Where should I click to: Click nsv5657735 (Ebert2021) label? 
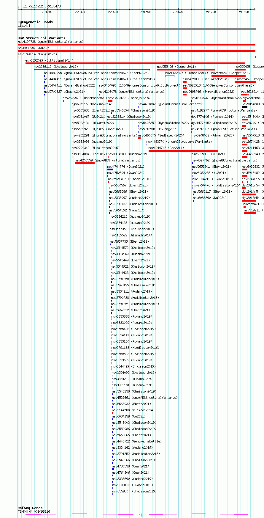[x=130, y=241]
